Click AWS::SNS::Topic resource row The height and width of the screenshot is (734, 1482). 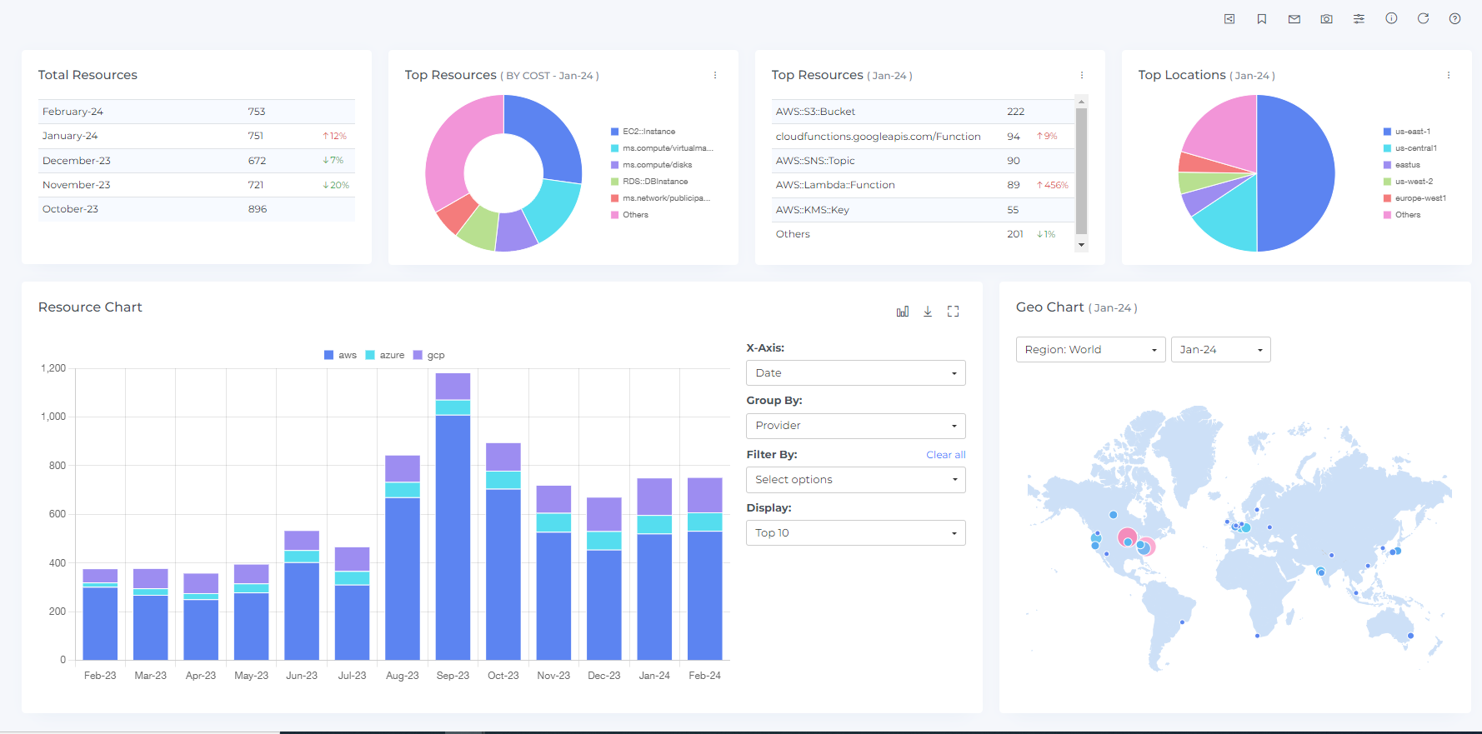coord(923,161)
